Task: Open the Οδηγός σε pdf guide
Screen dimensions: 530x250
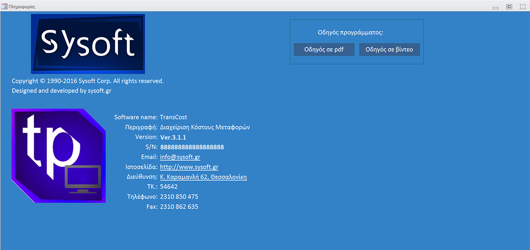Action: pos(324,50)
